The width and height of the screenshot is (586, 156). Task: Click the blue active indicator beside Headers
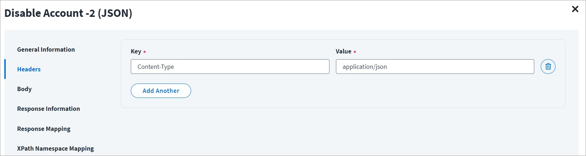pyautogui.click(x=5, y=69)
